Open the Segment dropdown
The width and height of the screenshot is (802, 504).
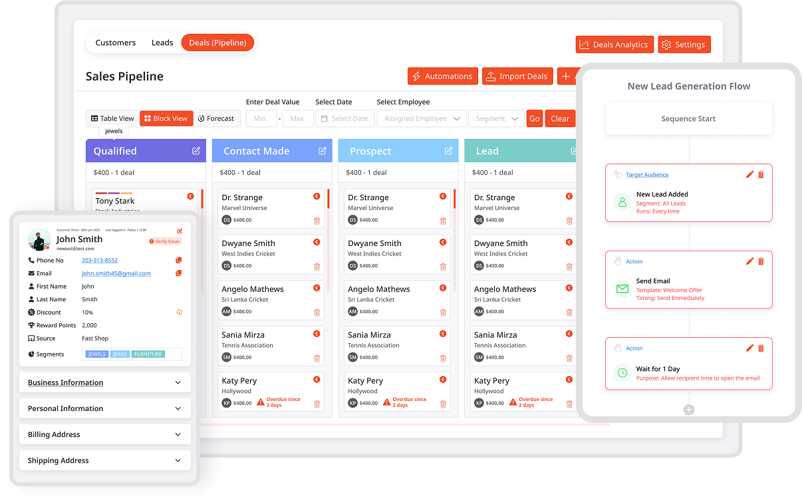tap(497, 118)
